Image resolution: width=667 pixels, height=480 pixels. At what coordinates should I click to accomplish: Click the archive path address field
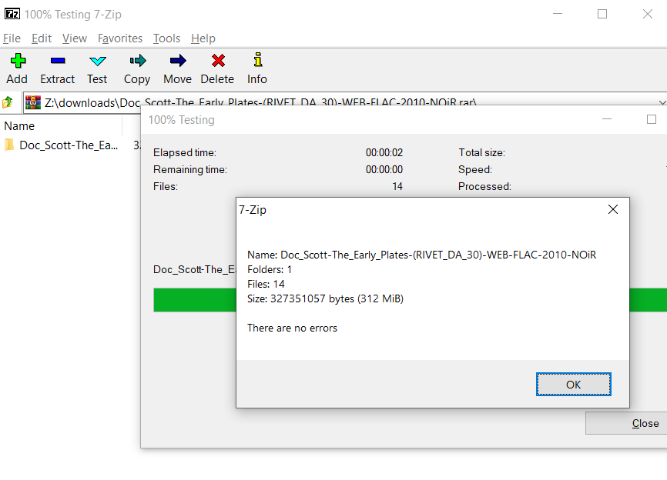[345, 102]
